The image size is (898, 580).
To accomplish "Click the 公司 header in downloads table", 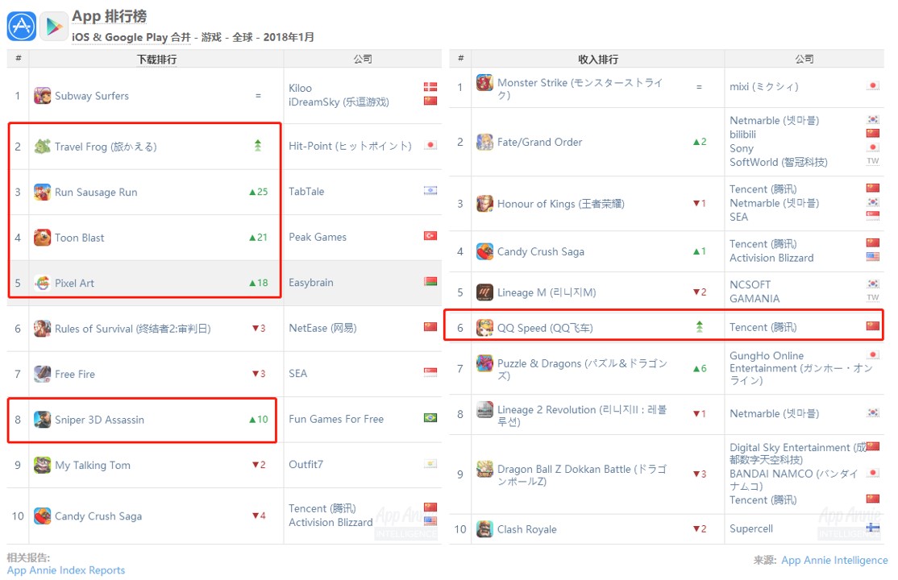I will pyautogui.click(x=363, y=59).
